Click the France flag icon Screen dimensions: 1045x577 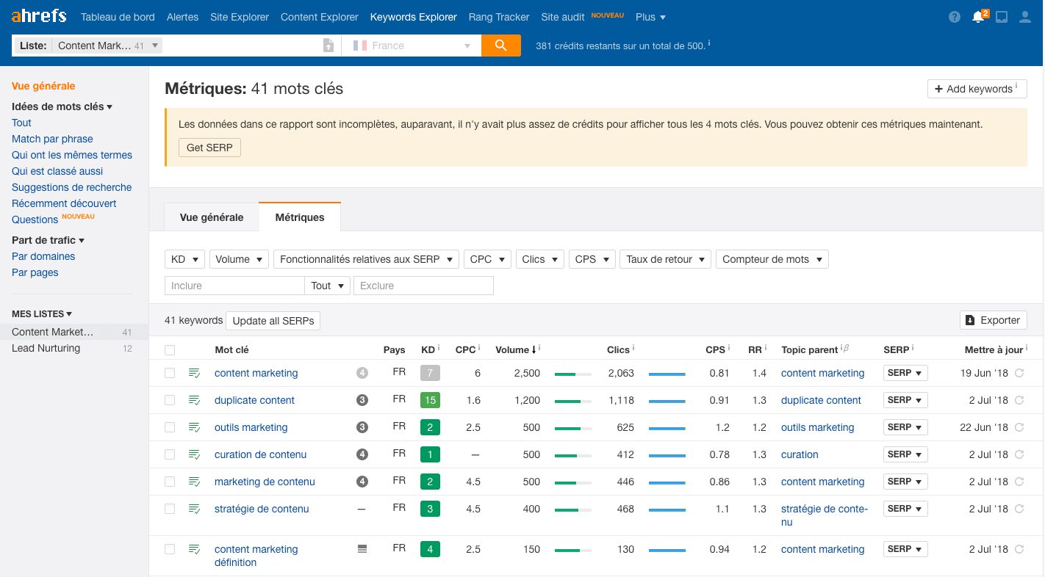[360, 46]
